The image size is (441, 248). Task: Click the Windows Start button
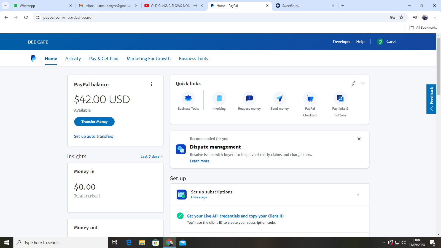7,242
